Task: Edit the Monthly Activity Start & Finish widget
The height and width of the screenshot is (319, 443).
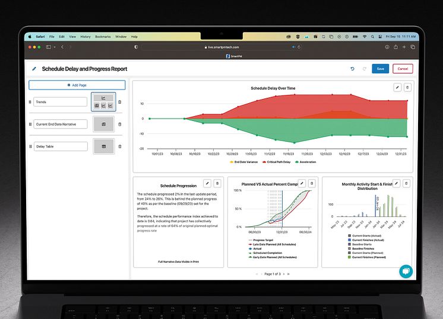Action: point(397,183)
